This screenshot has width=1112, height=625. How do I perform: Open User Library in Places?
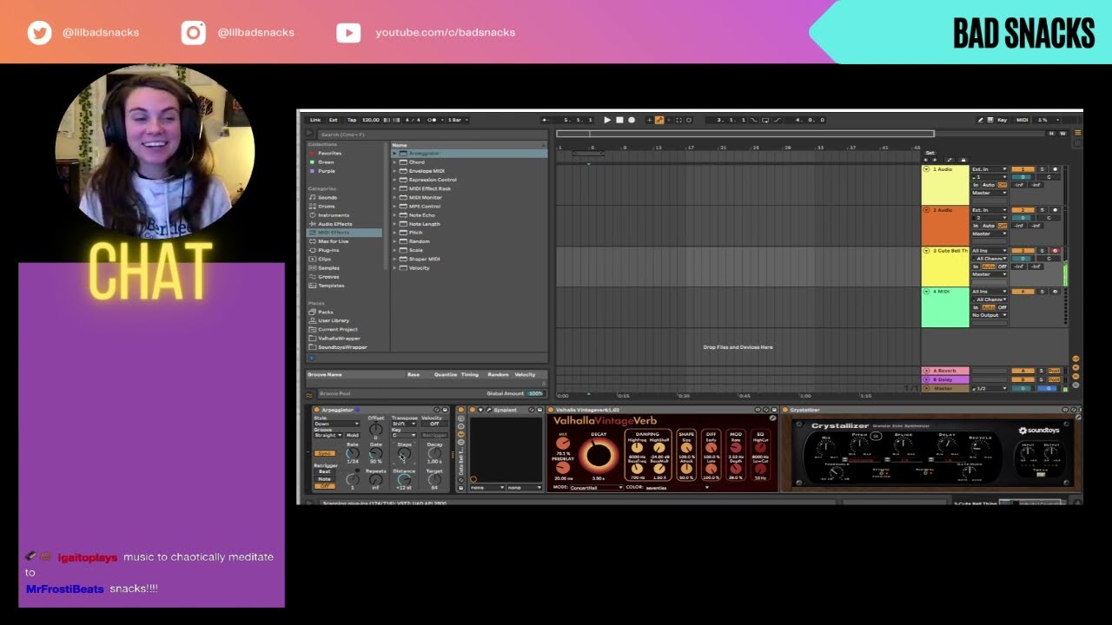(334, 320)
